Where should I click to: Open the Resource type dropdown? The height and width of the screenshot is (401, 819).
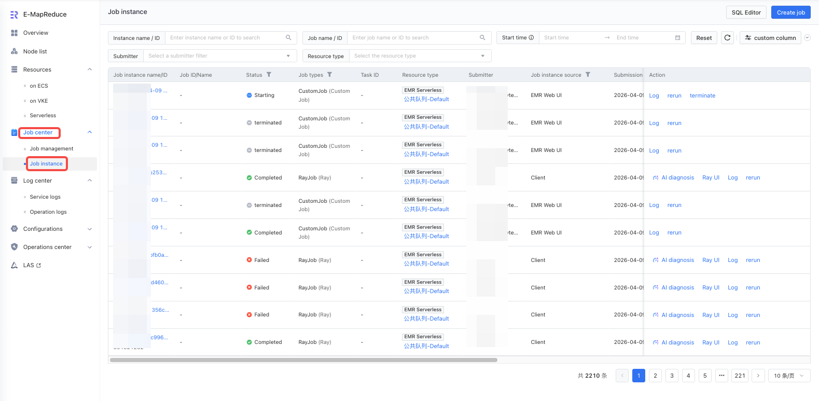click(x=420, y=56)
